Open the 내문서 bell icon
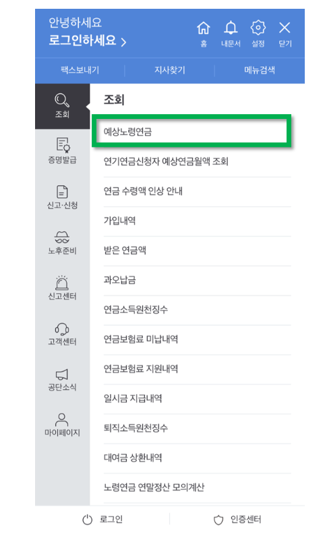325x546 pixels. pos(231,28)
